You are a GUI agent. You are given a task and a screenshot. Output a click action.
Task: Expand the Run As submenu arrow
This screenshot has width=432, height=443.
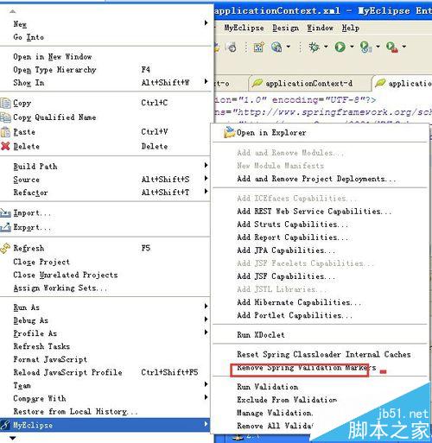pos(206,306)
